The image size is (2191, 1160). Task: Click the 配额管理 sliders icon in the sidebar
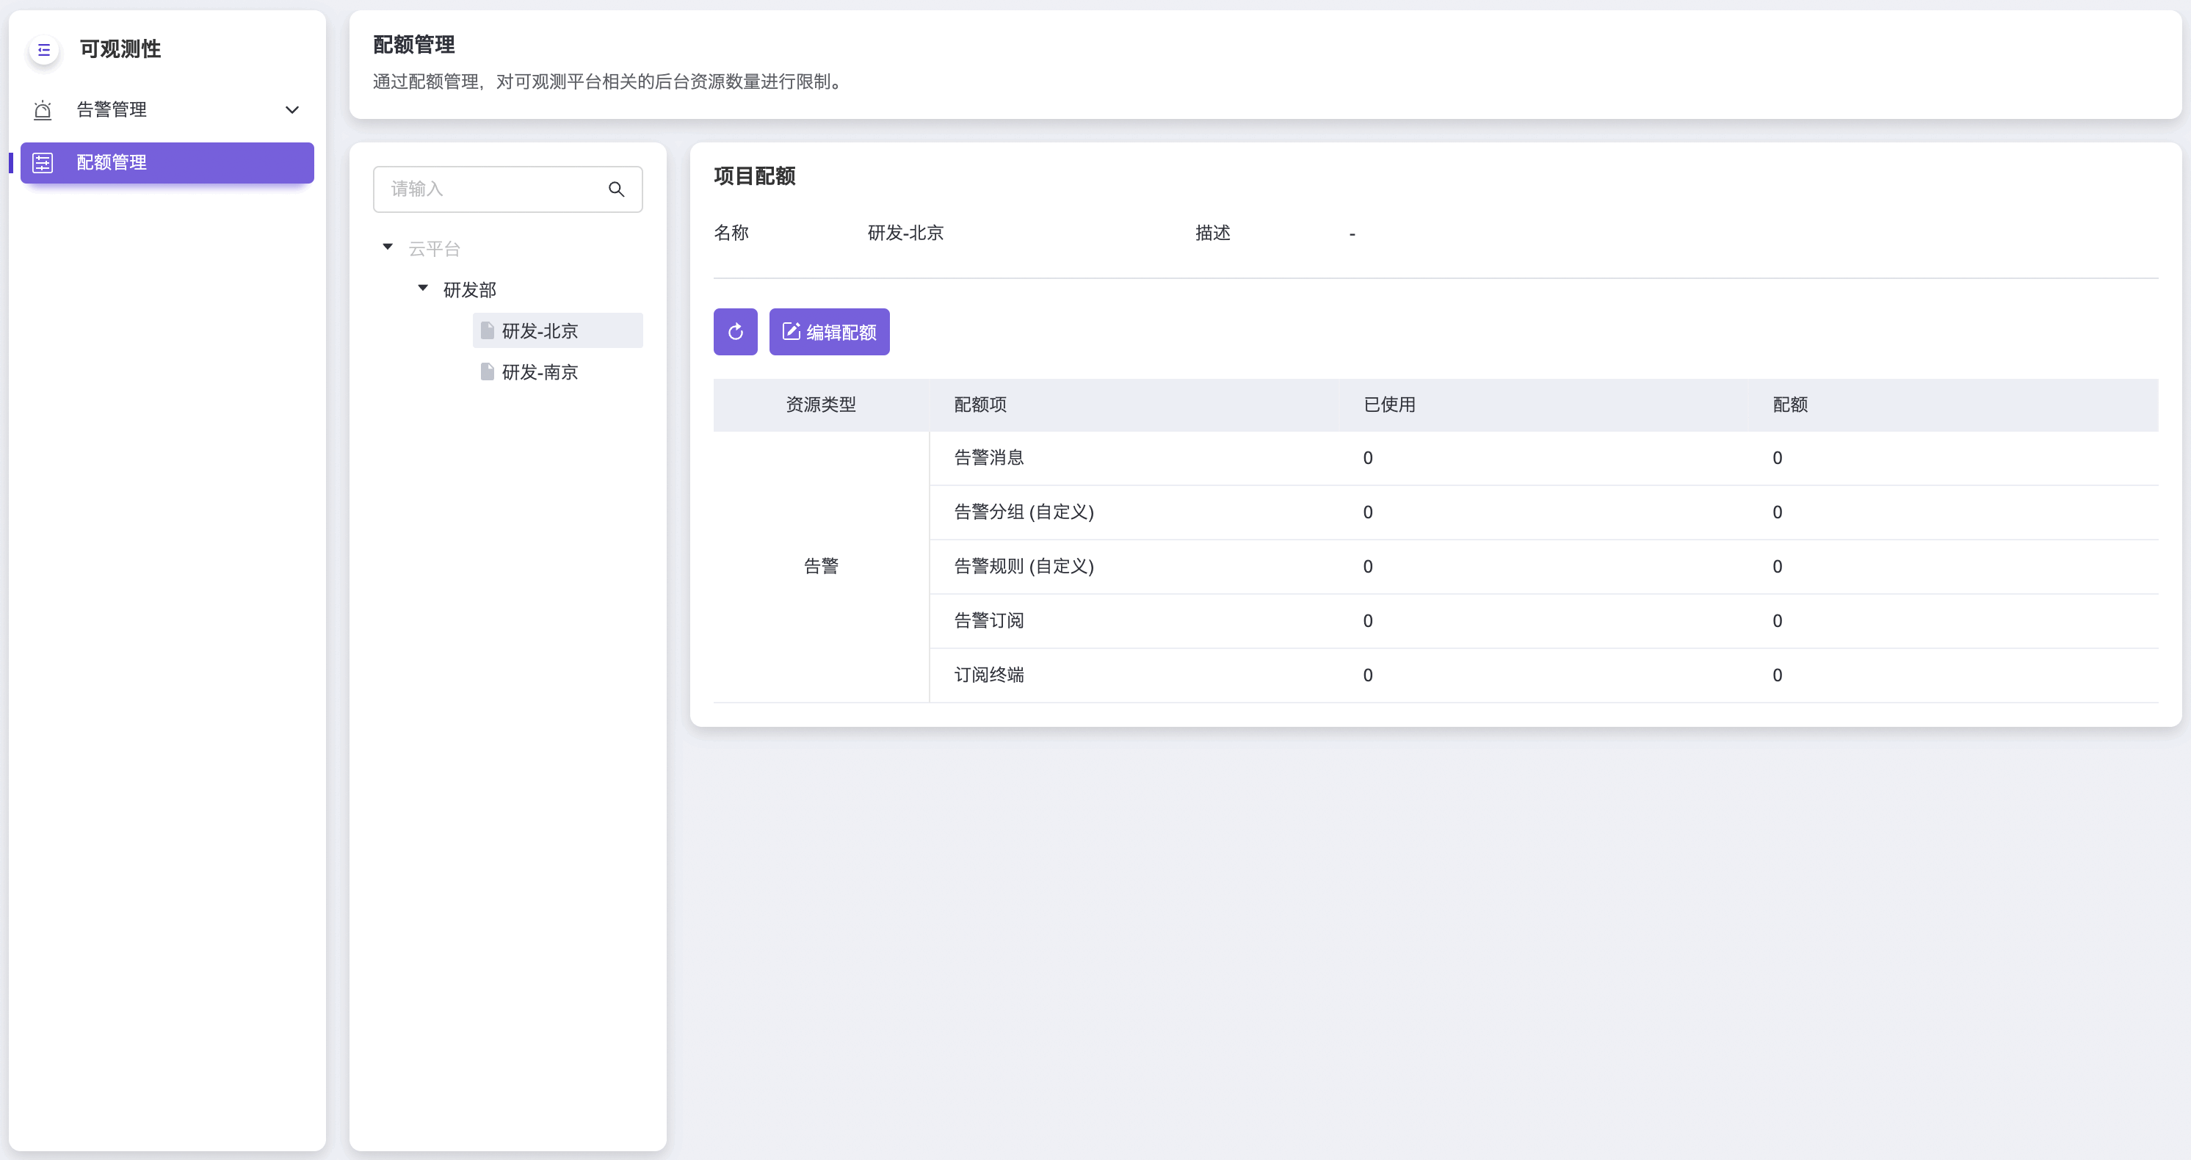coord(43,162)
